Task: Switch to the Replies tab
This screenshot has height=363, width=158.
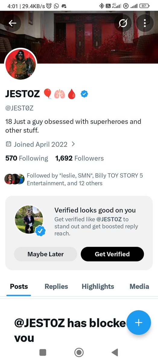Action: click(x=56, y=286)
